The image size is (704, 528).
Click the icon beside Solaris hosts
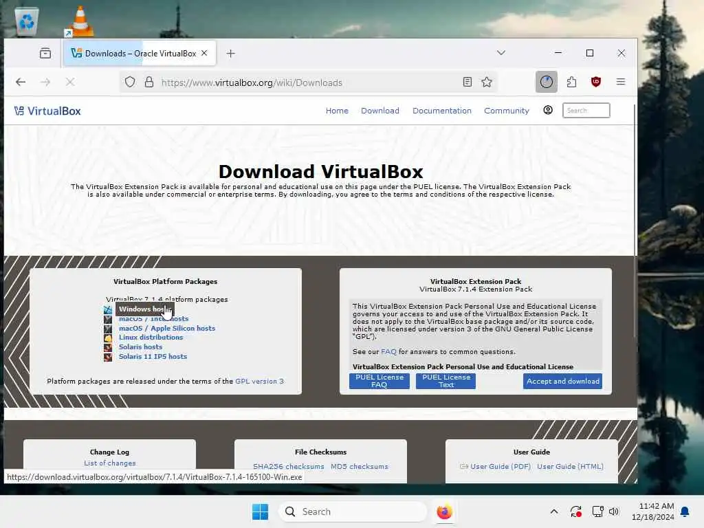(108, 347)
